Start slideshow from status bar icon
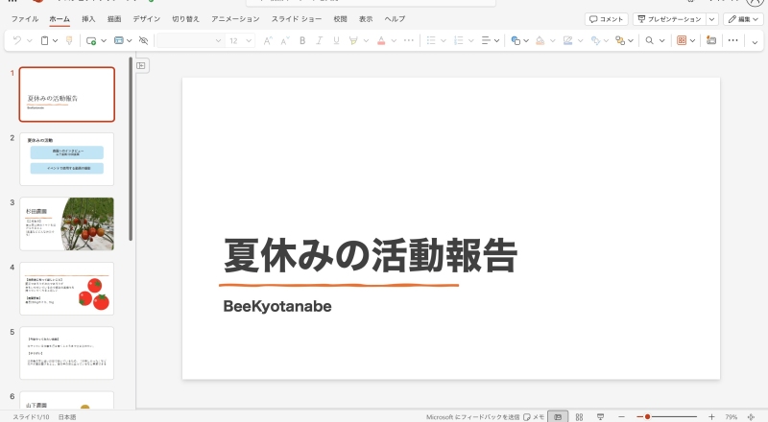 tap(601, 417)
